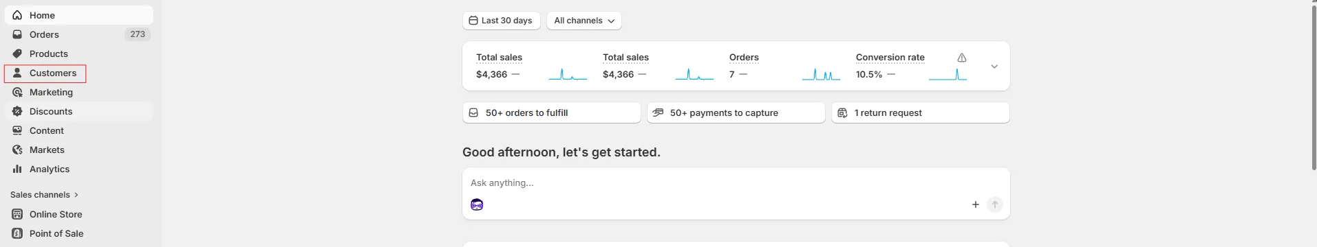
Task: Click the 50+ orders to fulfill button
Action: point(552,113)
